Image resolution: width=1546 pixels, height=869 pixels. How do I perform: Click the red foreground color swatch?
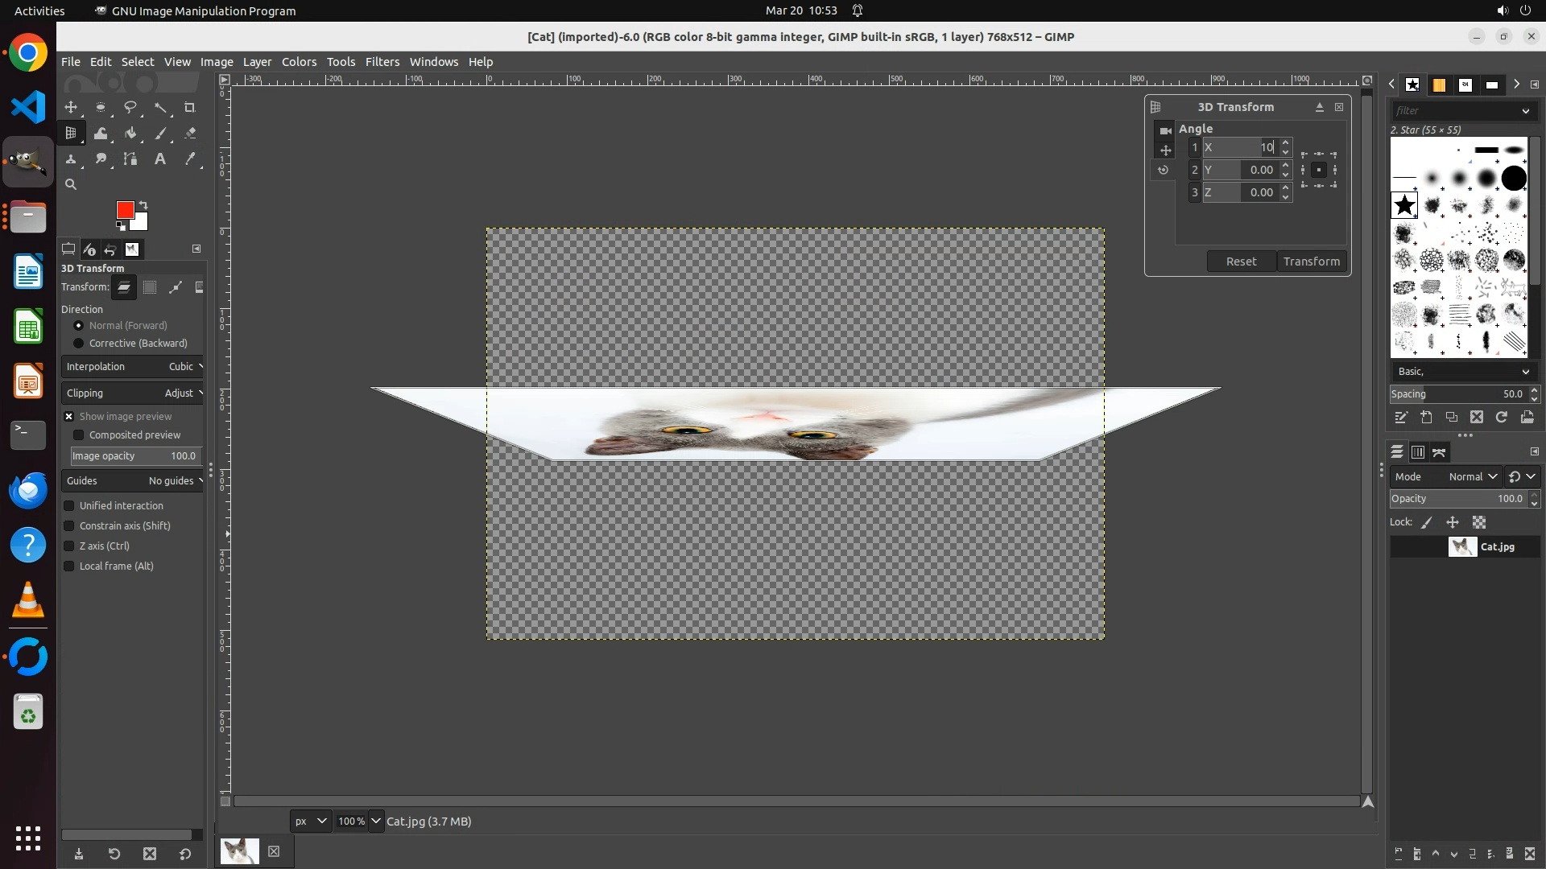(x=124, y=209)
